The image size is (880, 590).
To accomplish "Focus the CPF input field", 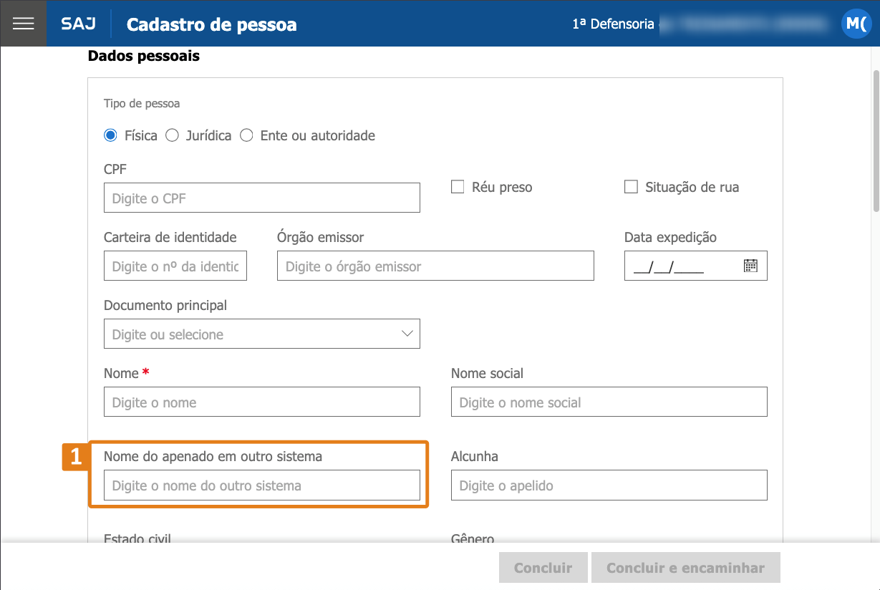I will [x=262, y=198].
